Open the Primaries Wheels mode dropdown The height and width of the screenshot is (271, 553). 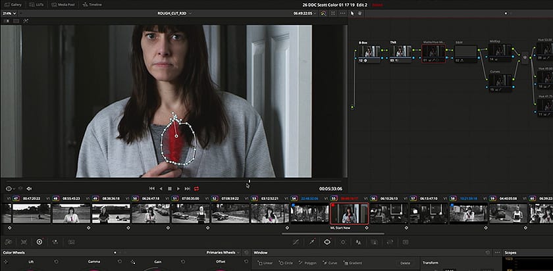(x=223, y=253)
